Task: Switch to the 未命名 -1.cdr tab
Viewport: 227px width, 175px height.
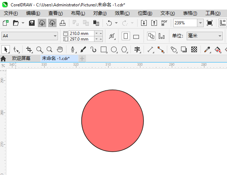Action: [59, 58]
